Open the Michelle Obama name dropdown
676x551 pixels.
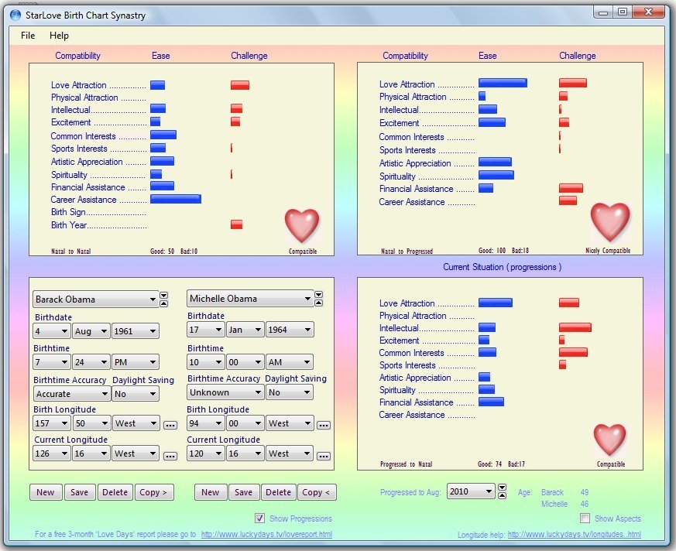(250, 299)
